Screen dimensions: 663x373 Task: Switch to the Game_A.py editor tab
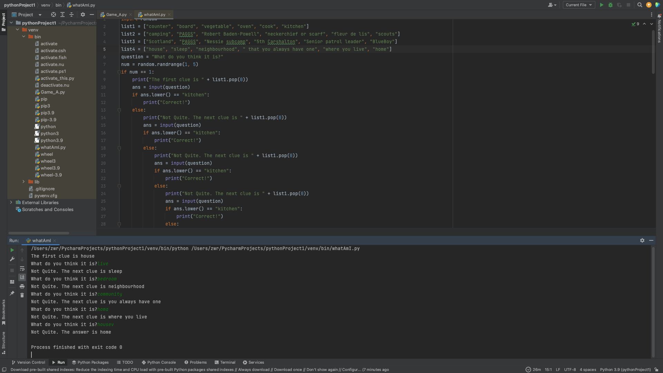(116, 15)
